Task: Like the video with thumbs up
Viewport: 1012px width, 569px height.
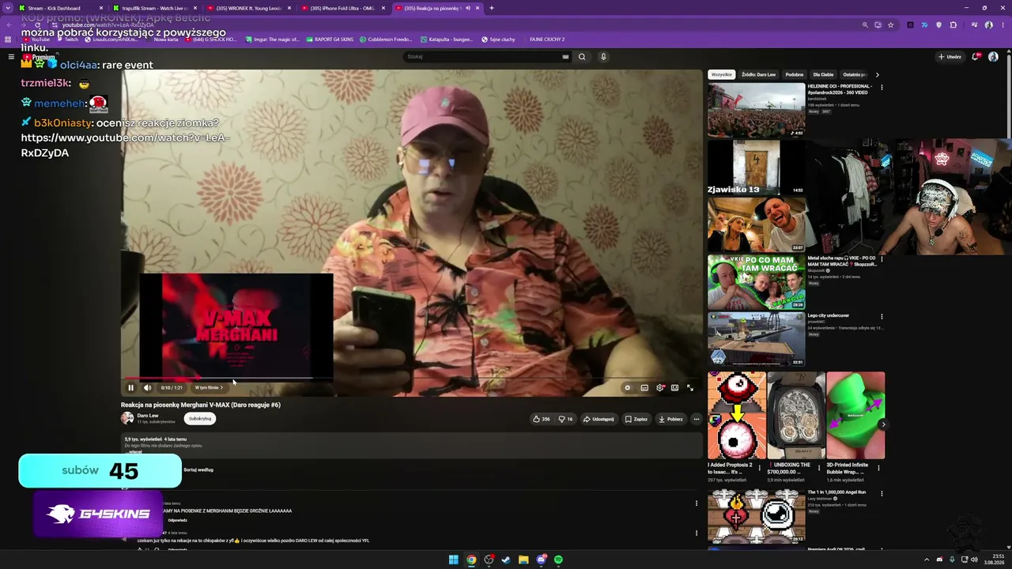Action: [x=542, y=419]
